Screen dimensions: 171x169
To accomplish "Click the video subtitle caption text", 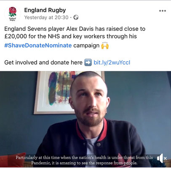I will pos(84,160).
